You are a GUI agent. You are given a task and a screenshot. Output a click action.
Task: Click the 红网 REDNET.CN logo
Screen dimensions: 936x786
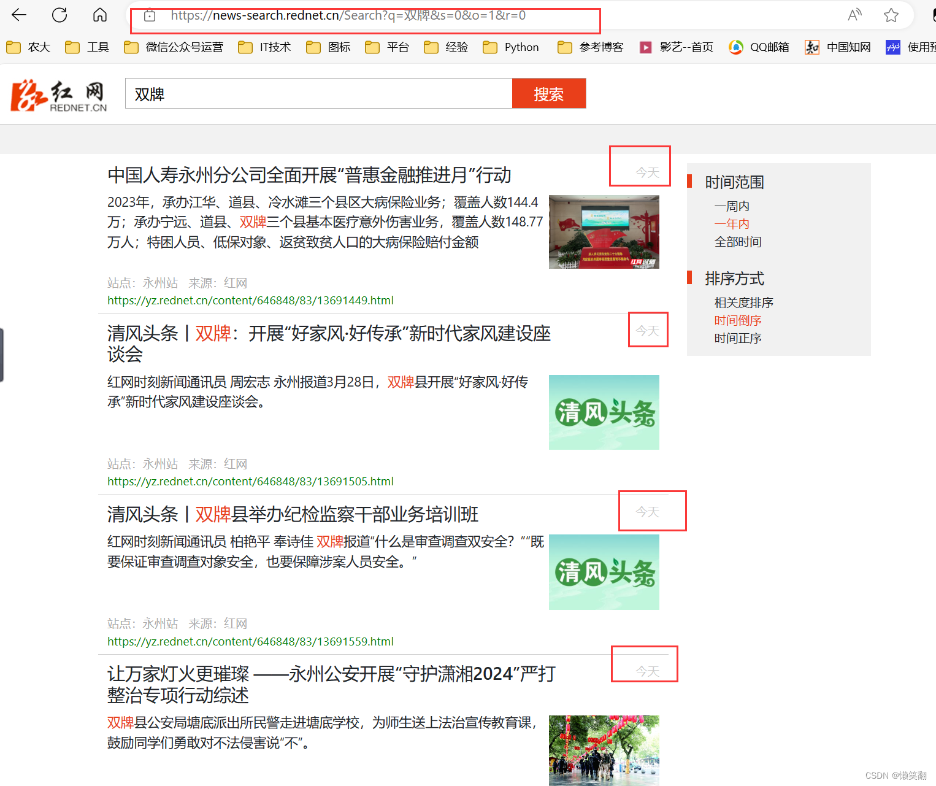pos(59,95)
